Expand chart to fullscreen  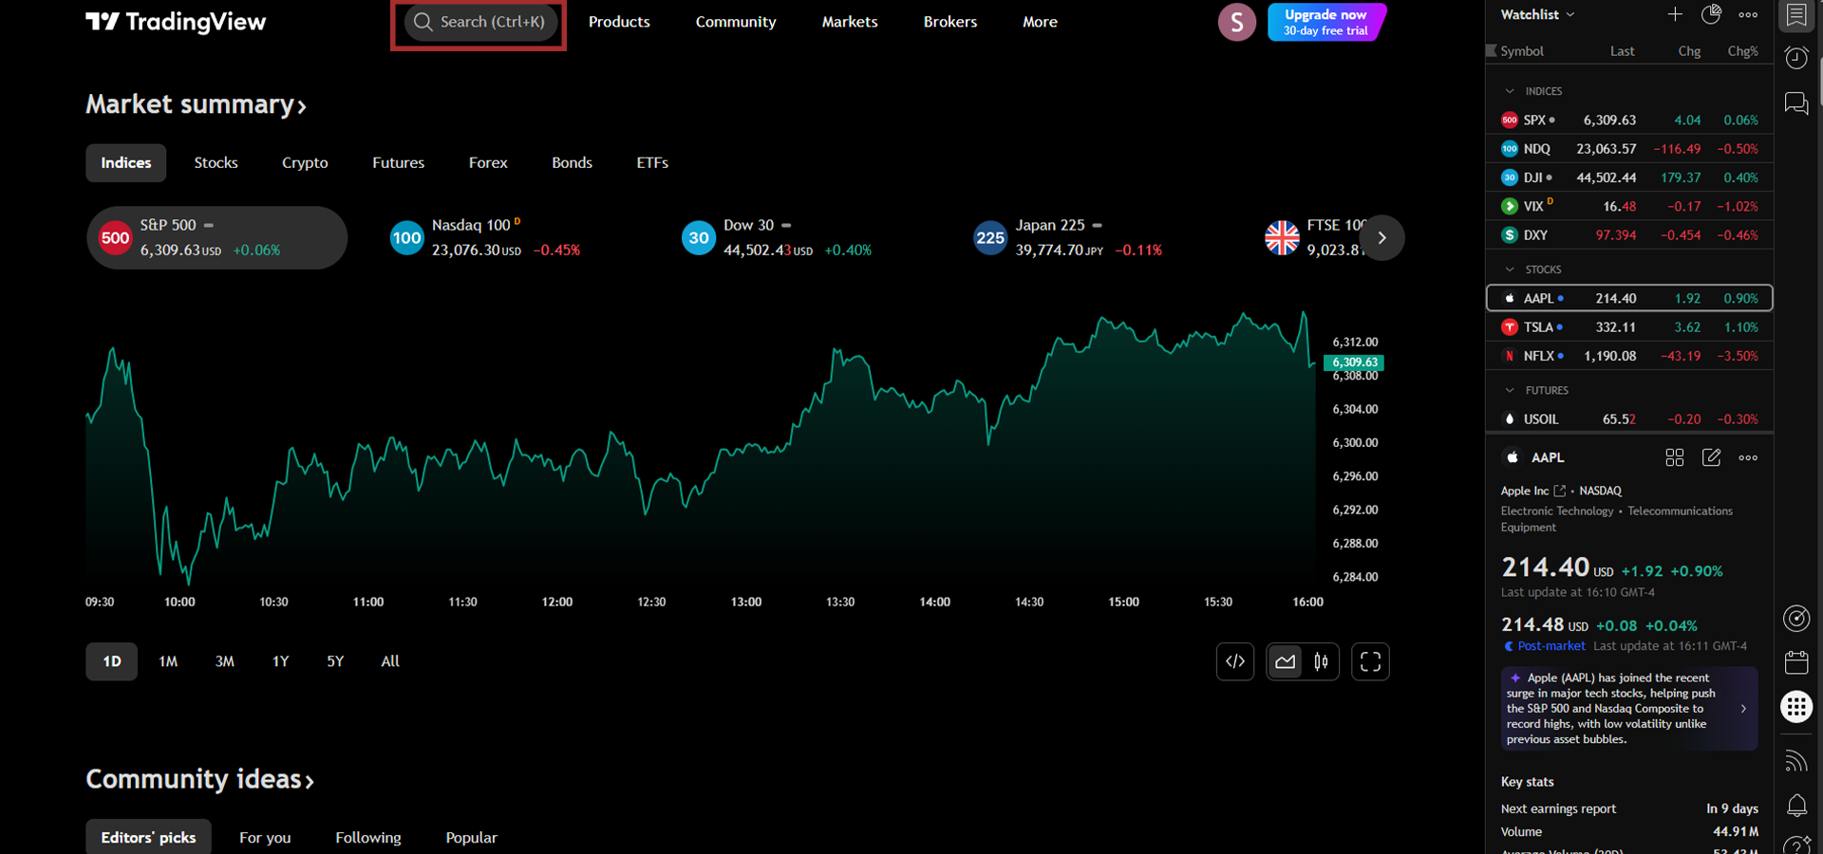[1370, 661]
